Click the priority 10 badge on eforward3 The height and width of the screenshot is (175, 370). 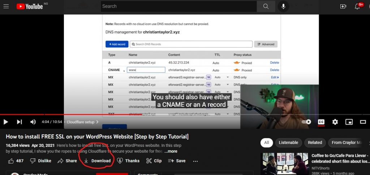tap(208, 77)
